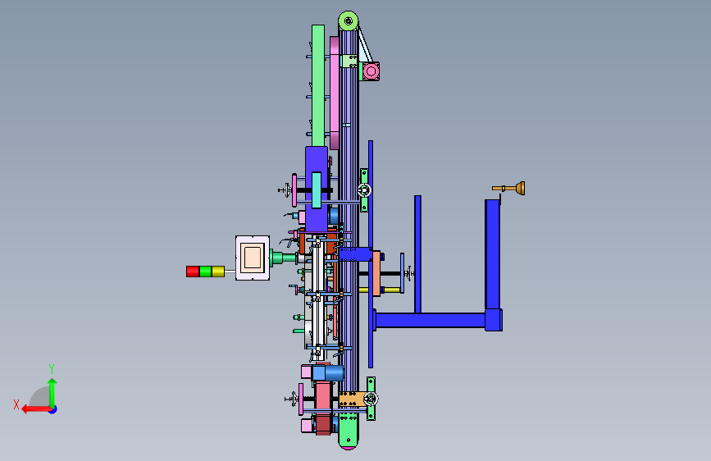
Task: Select the tall blue post at far right
Action: [x=492, y=255]
